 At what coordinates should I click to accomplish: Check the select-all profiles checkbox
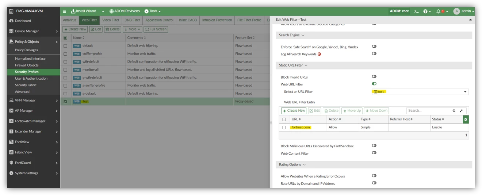tap(65, 38)
